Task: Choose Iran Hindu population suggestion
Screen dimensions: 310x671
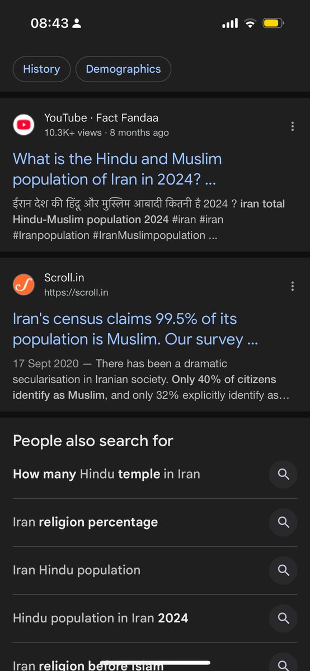Action: click(x=77, y=570)
